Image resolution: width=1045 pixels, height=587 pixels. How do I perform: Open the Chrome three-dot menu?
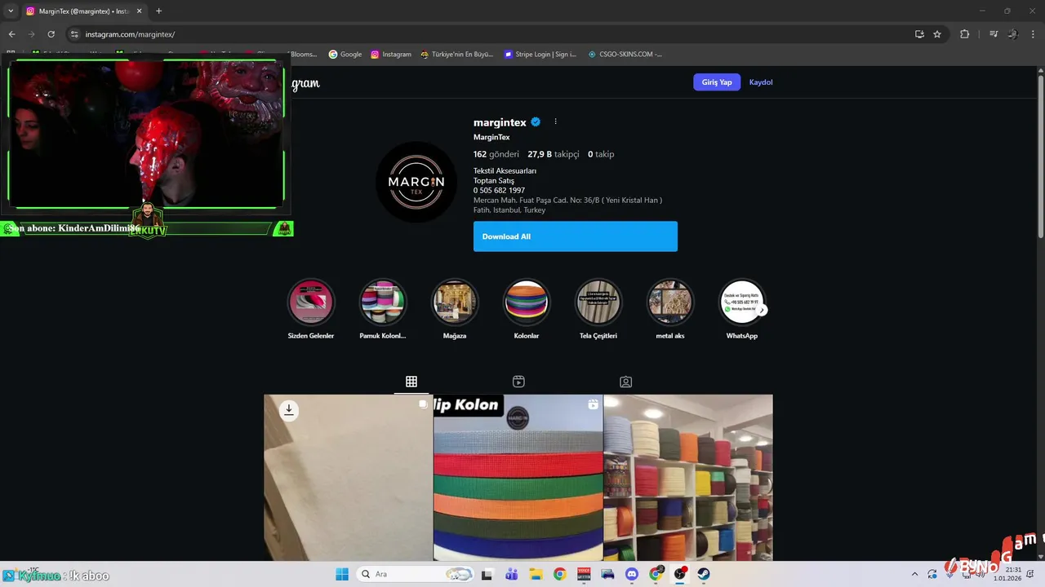(x=1033, y=34)
